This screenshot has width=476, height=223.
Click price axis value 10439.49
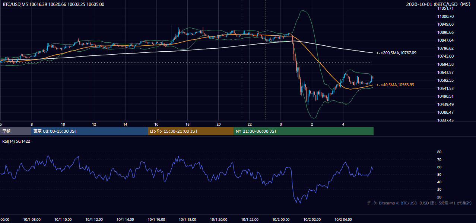click(x=446, y=104)
